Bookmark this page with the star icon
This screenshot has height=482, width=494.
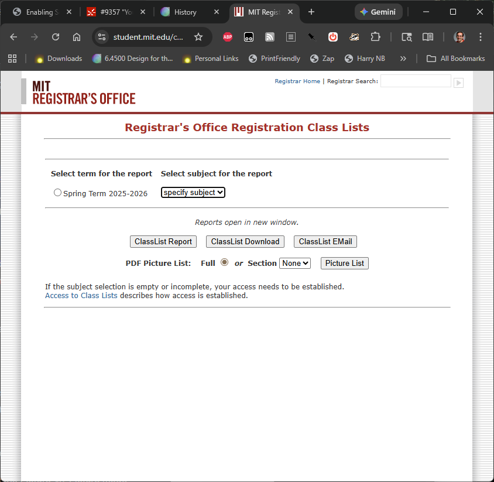(198, 37)
